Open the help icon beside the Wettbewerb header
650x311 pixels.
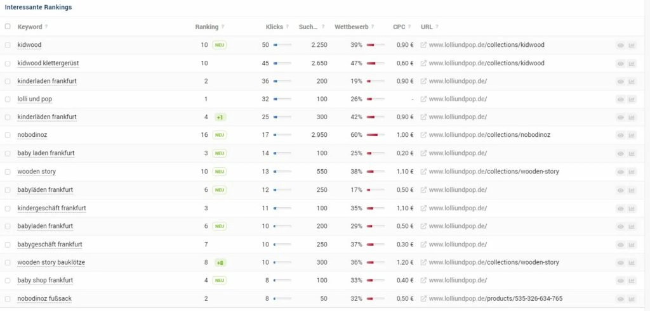coord(372,27)
